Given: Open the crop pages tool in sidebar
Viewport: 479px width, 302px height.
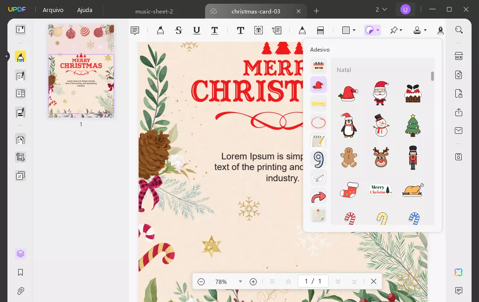Looking at the screenshot, I should (x=20, y=157).
